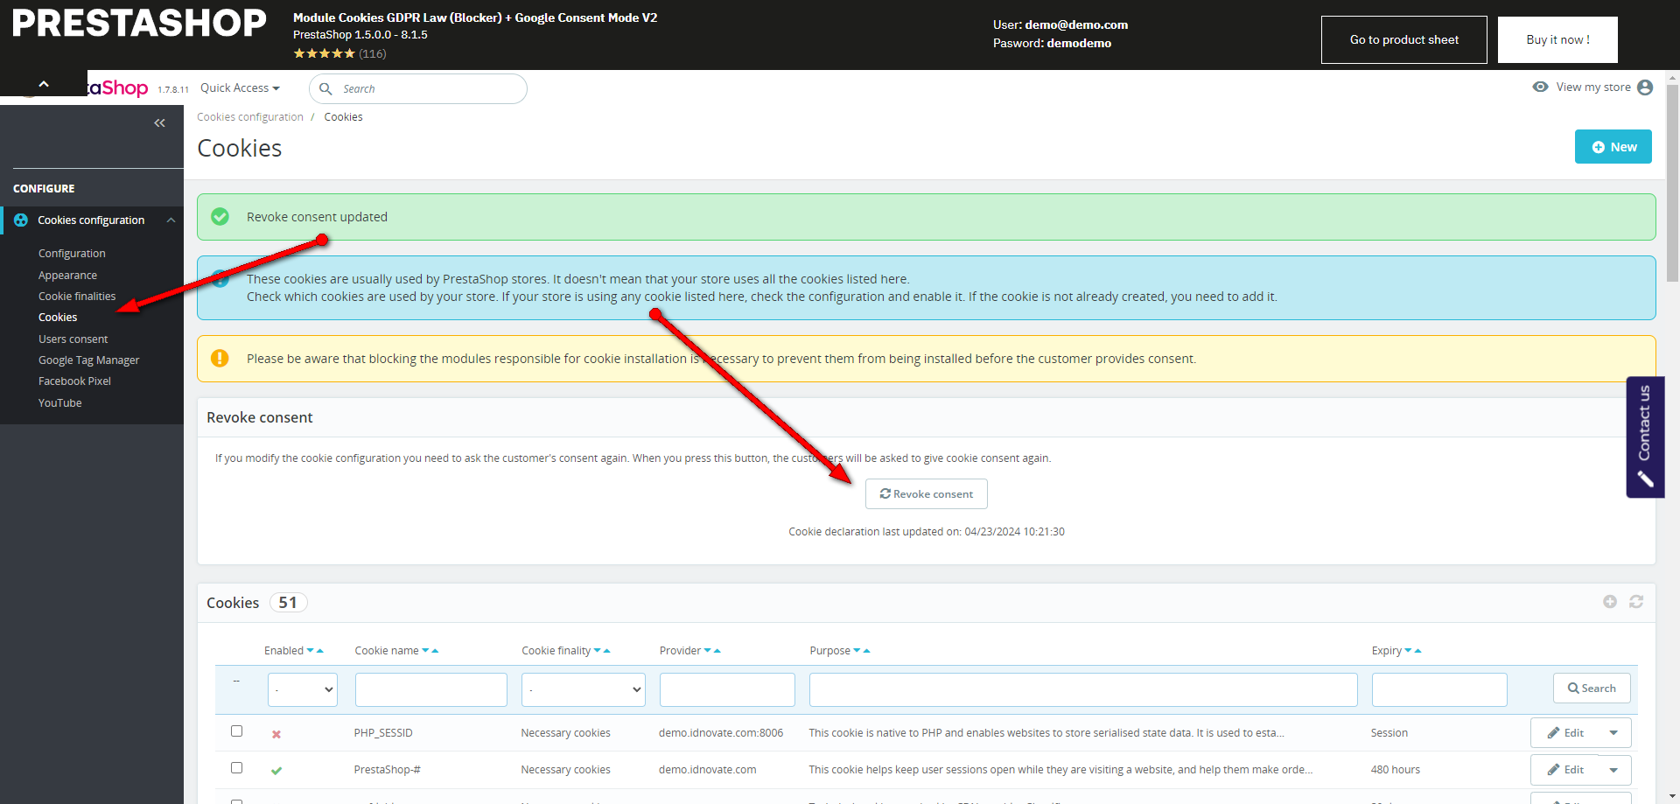Click the New cookie button
Image resolution: width=1680 pixels, height=804 pixels.
pos(1613,147)
